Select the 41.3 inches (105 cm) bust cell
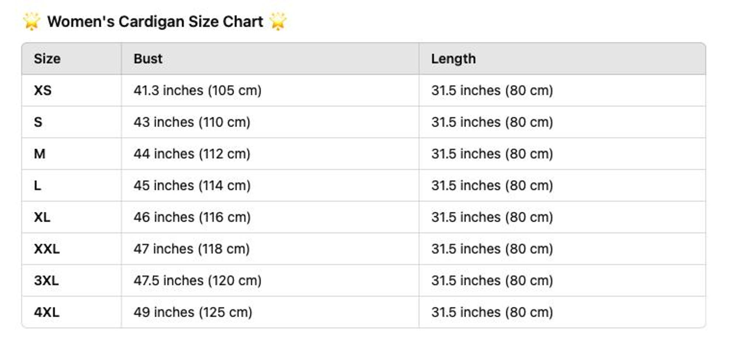This screenshot has height=362, width=737. 198,90
